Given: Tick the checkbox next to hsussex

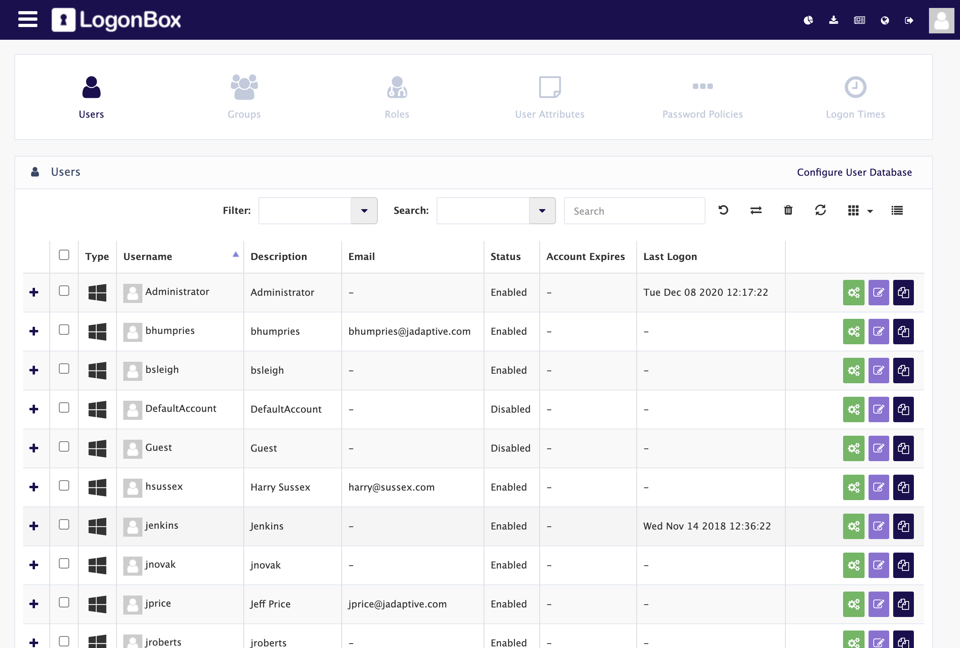Looking at the screenshot, I should 64,486.
